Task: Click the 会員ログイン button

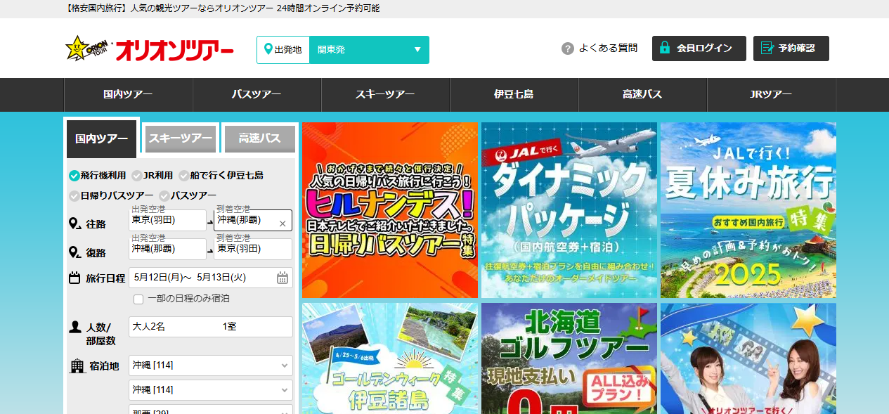Action: [x=699, y=48]
